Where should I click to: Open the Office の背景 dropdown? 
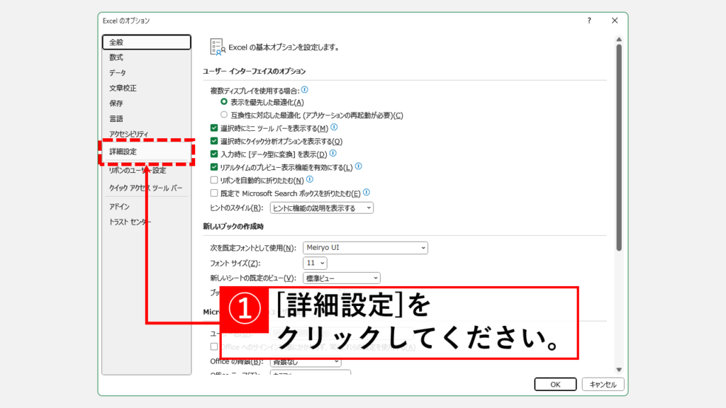click(x=306, y=362)
